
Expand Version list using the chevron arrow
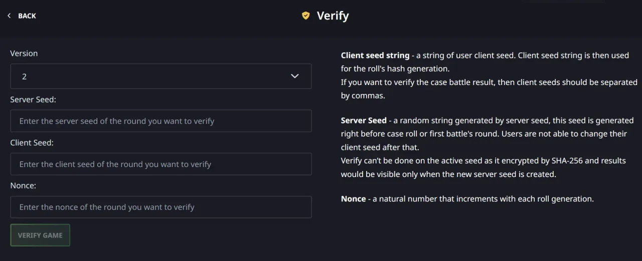coord(295,76)
